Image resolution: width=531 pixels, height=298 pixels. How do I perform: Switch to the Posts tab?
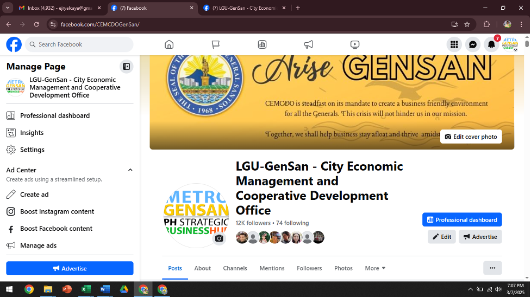[175, 268]
